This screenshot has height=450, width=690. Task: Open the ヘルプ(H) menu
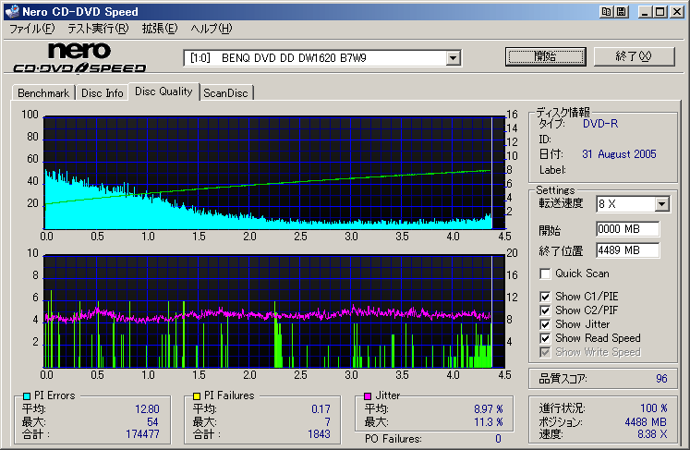tap(212, 29)
